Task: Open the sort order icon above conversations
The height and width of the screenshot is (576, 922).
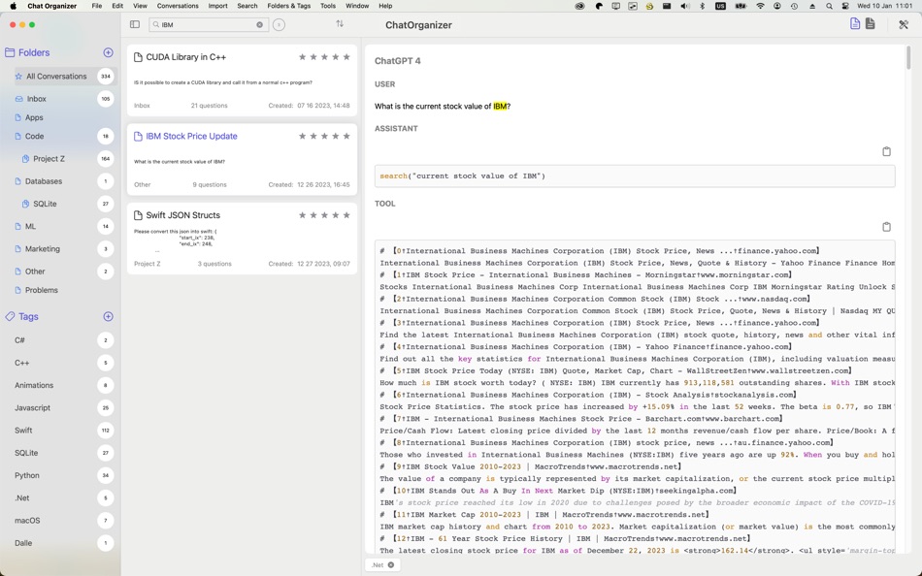Action: pyautogui.click(x=339, y=23)
